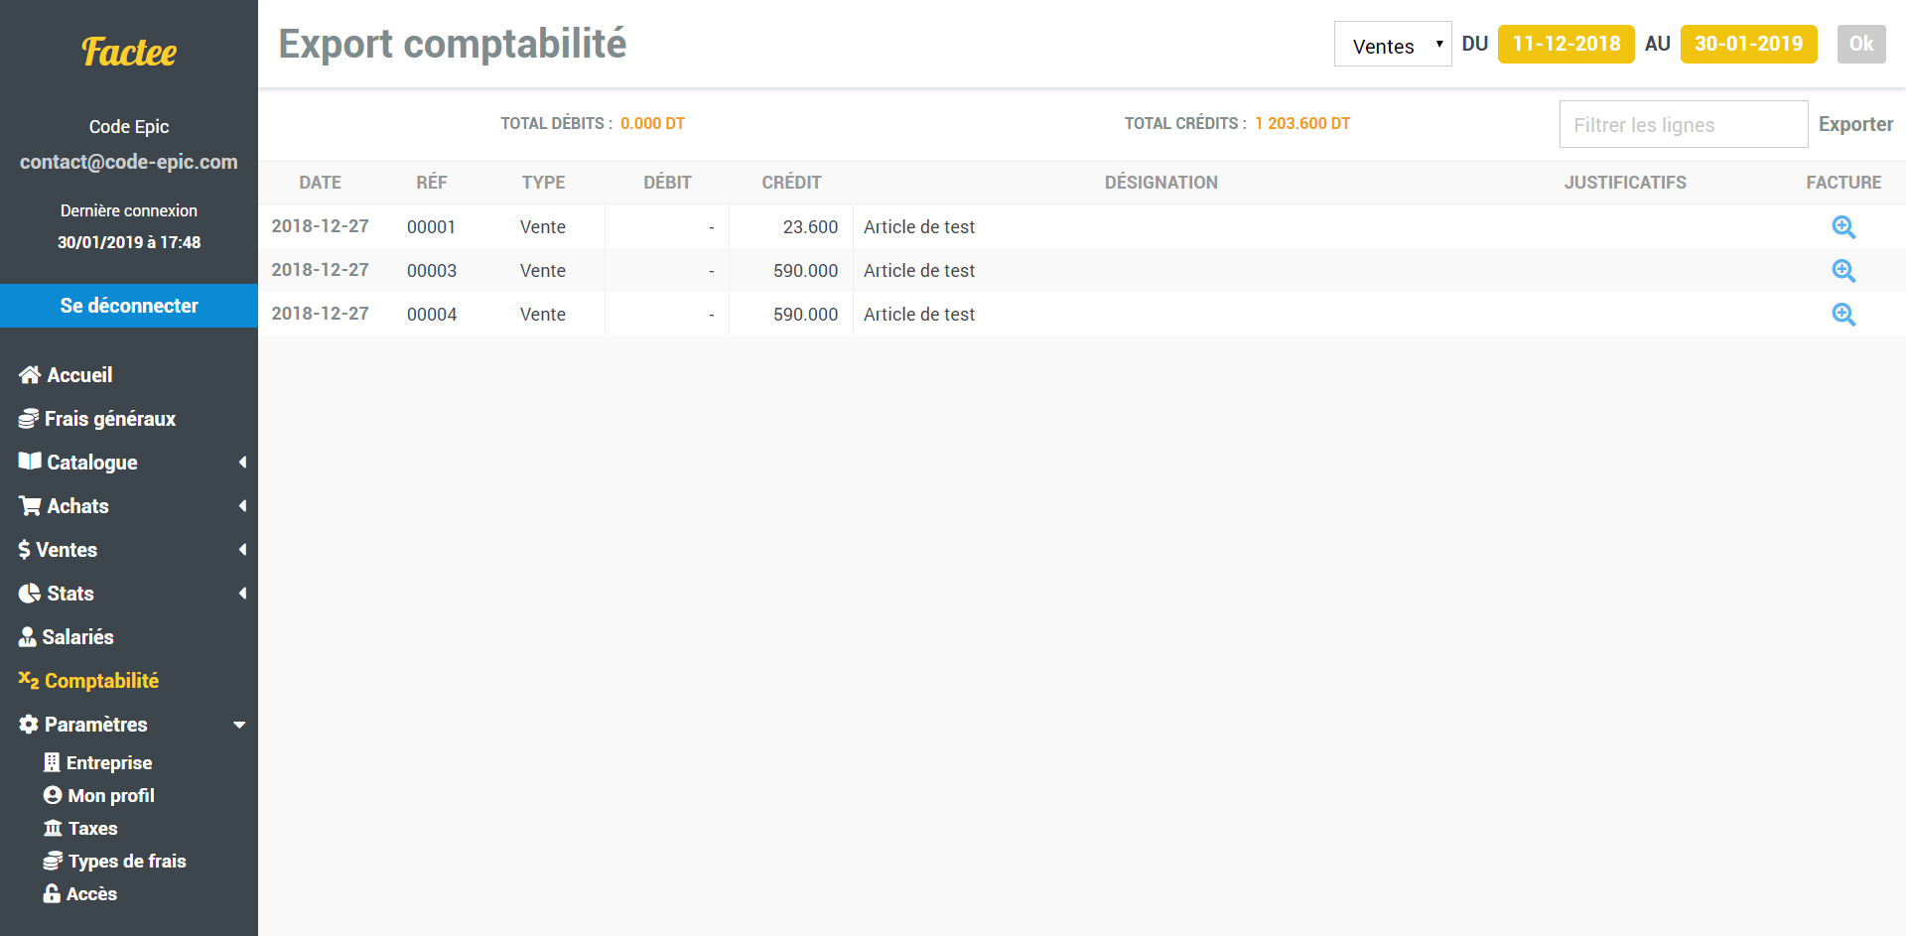Open the Ventes type dropdown
Screen dimensions: 1906x936
pyautogui.click(x=1392, y=44)
